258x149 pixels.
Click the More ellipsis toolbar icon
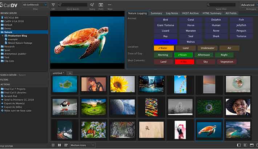[110, 5]
